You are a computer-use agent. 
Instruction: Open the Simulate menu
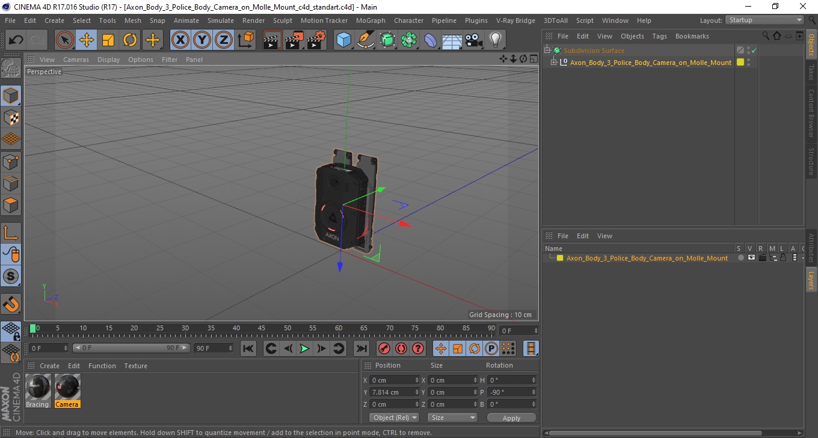pyautogui.click(x=220, y=20)
